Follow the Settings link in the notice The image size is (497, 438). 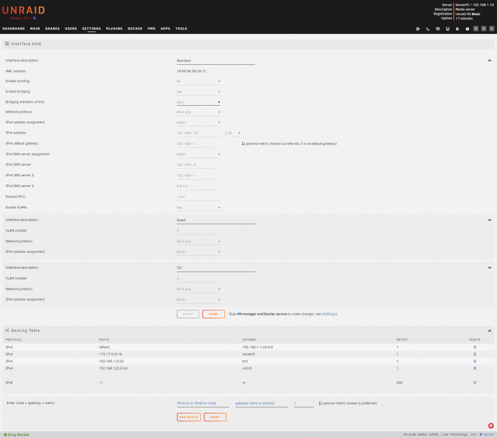(x=329, y=314)
